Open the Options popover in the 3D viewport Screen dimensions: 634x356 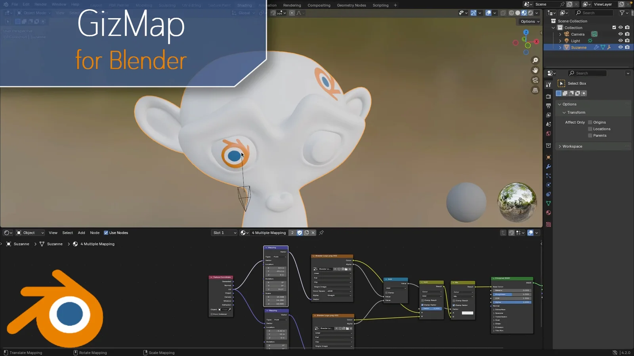pos(529,21)
